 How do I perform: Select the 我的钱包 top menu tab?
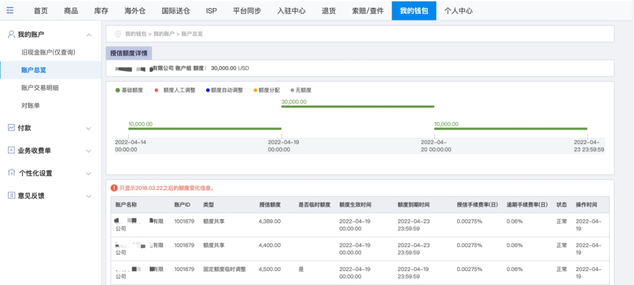[x=414, y=11]
